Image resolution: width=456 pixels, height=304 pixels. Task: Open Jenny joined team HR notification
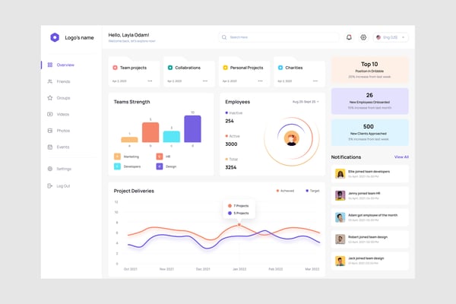(369, 195)
